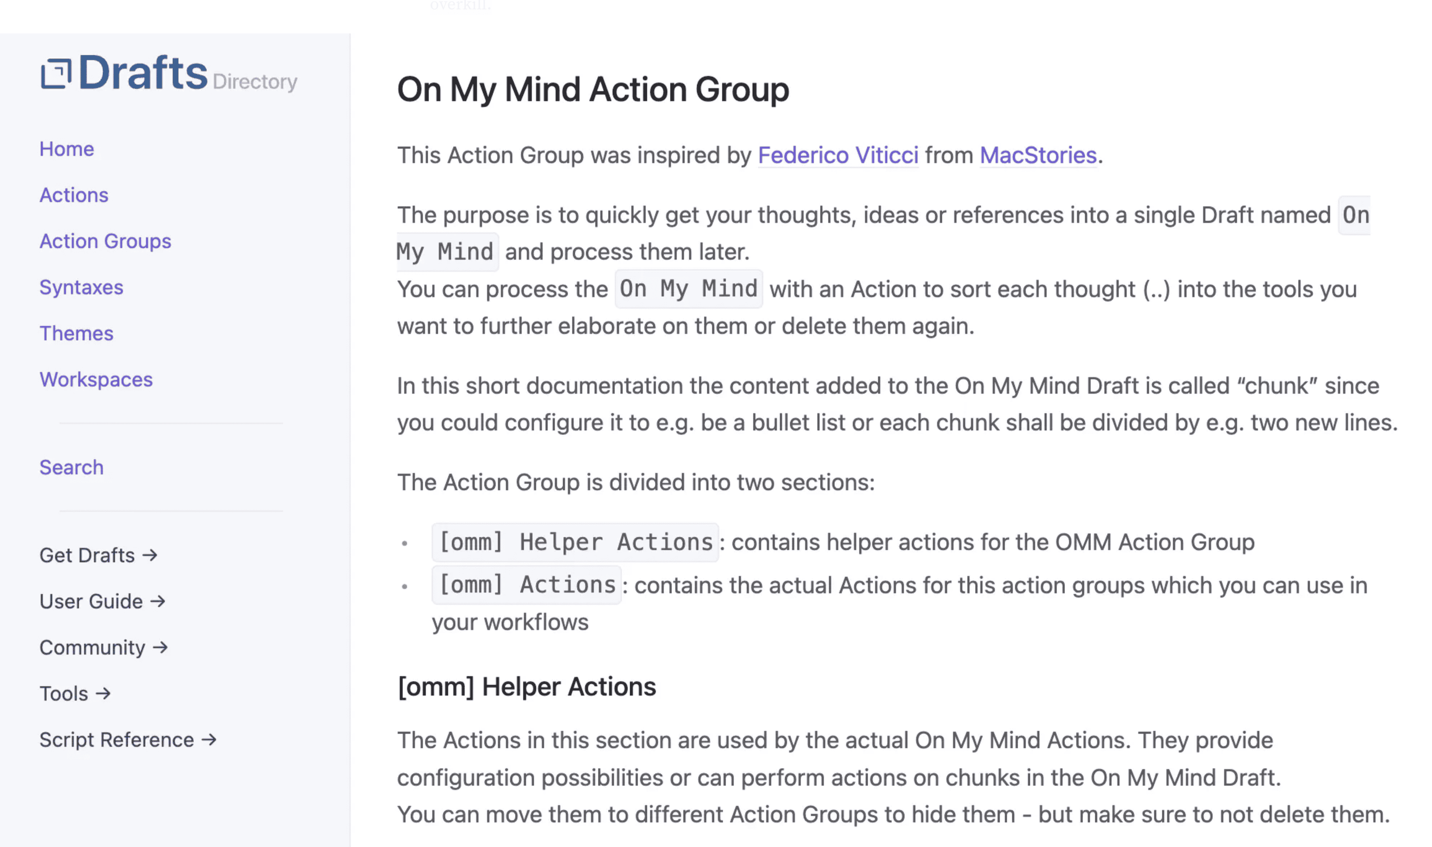Open the MacStories hyperlink

coord(1037,154)
